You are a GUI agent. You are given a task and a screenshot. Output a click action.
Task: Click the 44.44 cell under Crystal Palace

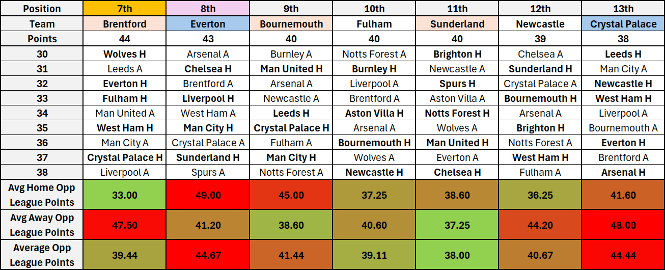pyautogui.click(x=623, y=255)
